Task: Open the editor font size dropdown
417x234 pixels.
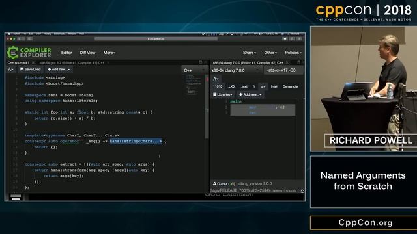Action: (10, 70)
